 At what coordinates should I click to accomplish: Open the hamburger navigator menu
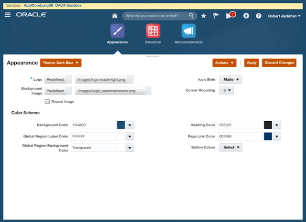(x=8, y=15)
